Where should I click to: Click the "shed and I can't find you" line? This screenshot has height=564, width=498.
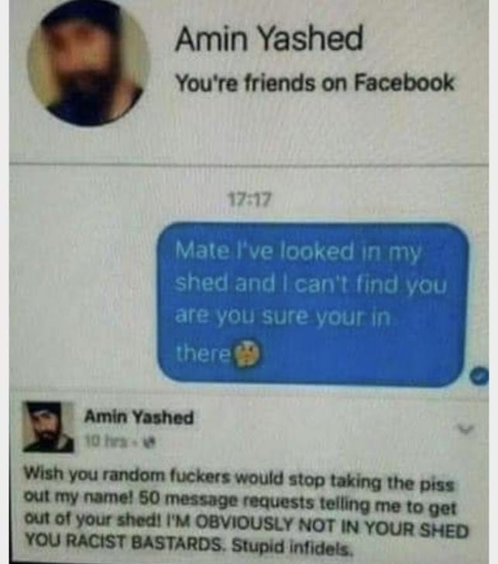click(311, 285)
